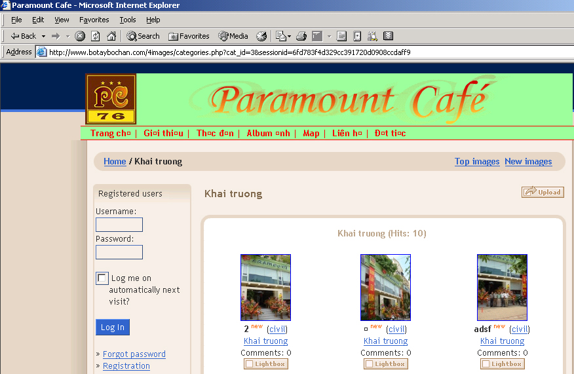Open Khai truong link under image 2
The height and width of the screenshot is (374, 574).
coord(266,341)
